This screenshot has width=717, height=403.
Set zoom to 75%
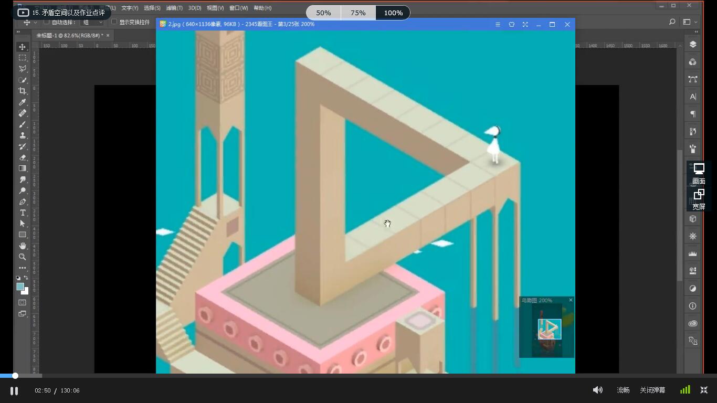[358, 13]
